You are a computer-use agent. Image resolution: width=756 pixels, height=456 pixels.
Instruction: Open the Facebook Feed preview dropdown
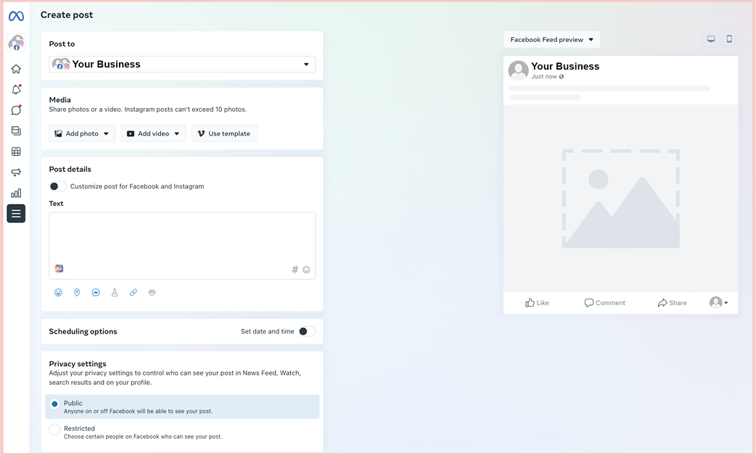(551, 39)
